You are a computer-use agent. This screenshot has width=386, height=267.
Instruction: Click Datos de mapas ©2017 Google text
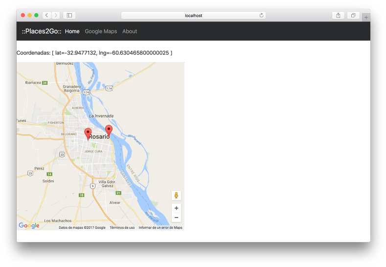pyautogui.click(x=82, y=227)
